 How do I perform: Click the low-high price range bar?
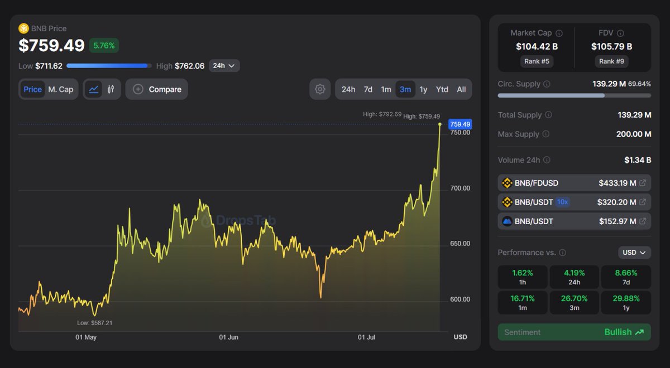(109, 66)
